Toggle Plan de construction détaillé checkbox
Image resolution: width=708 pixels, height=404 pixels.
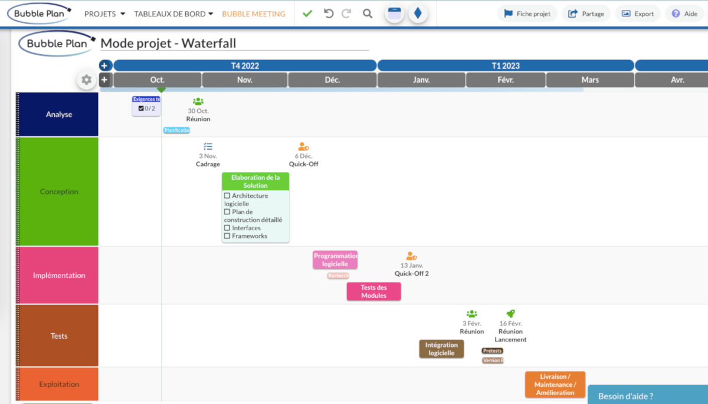227,211
